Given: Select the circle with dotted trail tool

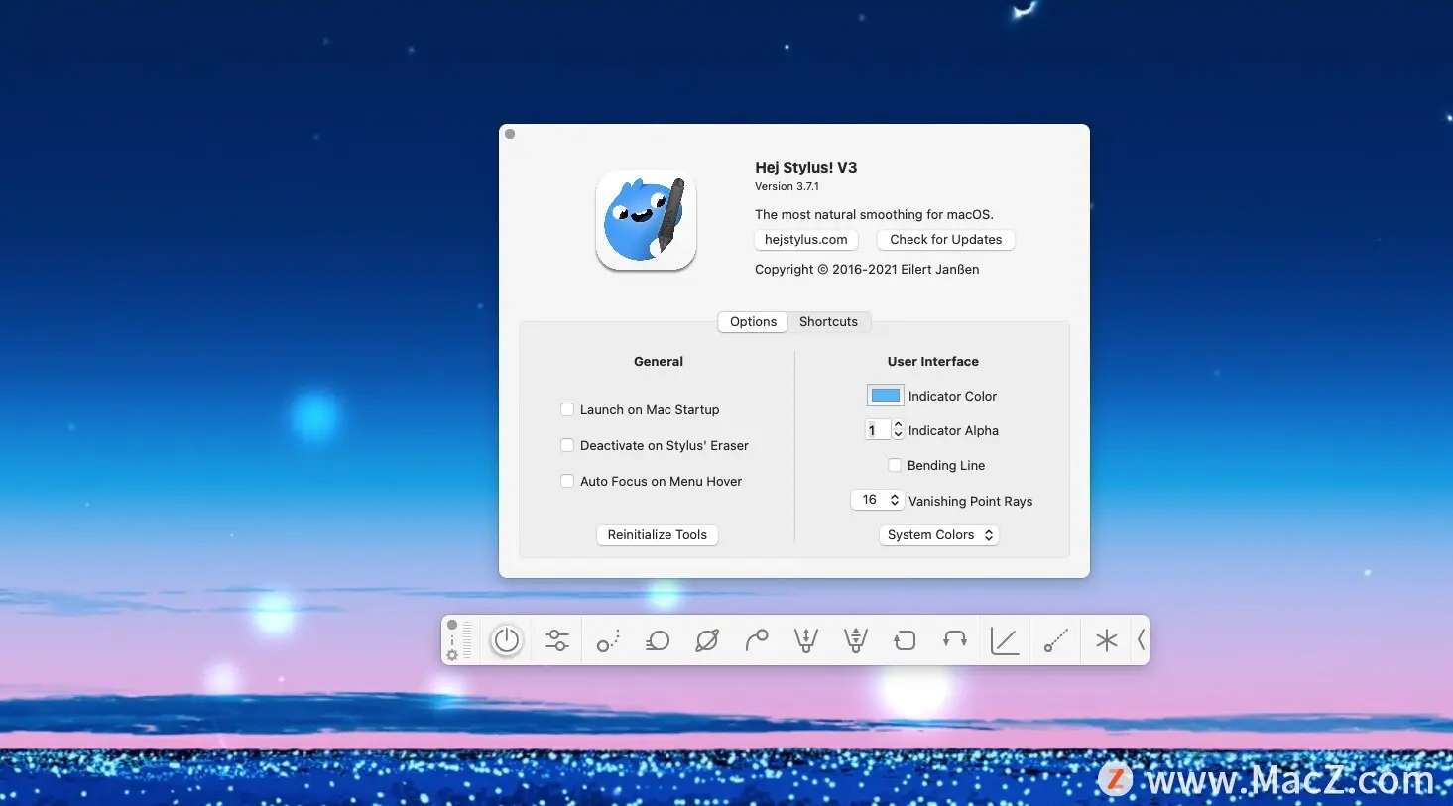Looking at the screenshot, I should pos(608,640).
